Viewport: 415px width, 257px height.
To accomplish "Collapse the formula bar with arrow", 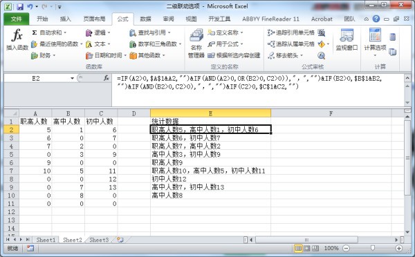I will (x=407, y=78).
